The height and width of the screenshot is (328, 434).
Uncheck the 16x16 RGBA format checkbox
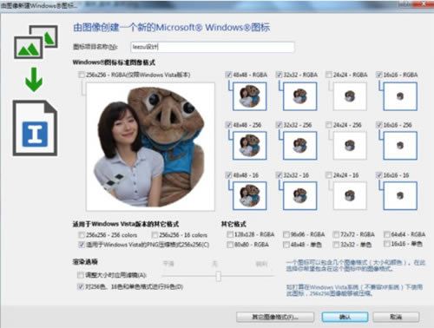click(379, 75)
